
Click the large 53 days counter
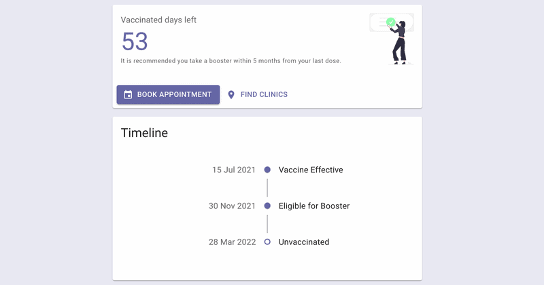click(x=135, y=42)
